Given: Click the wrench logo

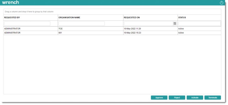Looking at the screenshot, I should point(10,3).
